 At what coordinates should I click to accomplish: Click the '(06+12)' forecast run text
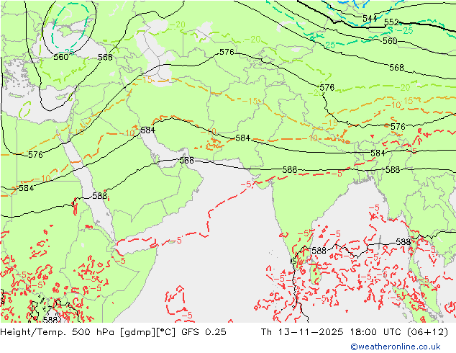[x=427, y=332]
